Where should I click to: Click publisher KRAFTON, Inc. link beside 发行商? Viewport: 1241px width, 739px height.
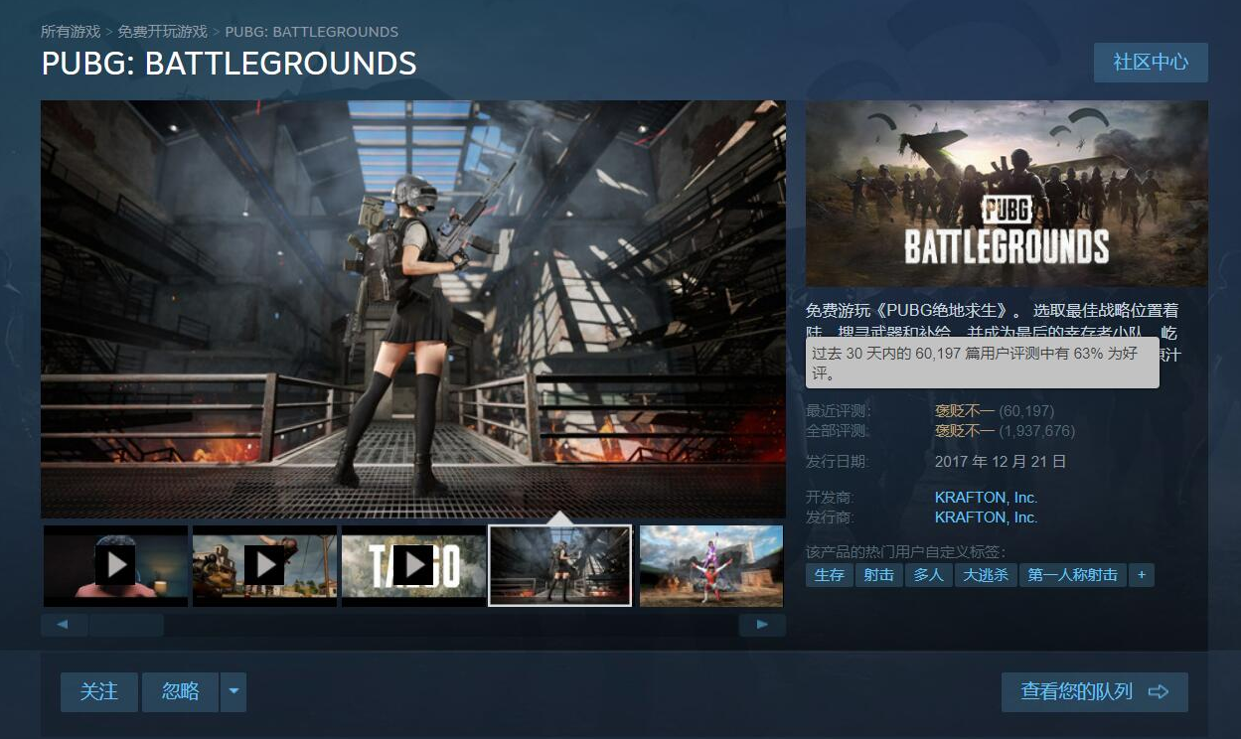(986, 517)
